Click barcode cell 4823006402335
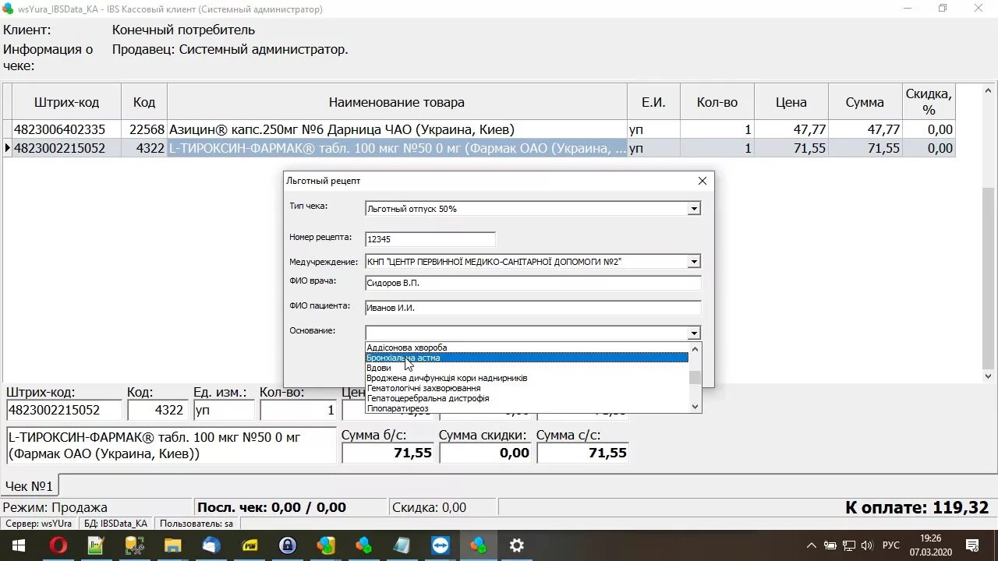The width and height of the screenshot is (998, 561). click(x=66, y=129)
